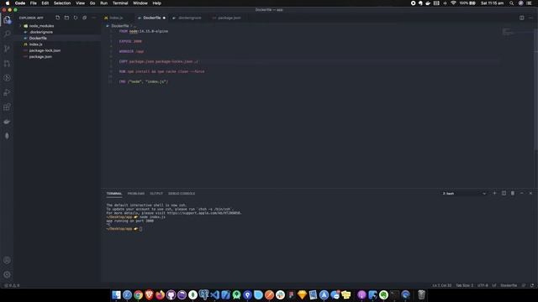Open the Accounts menu in the activity bar
538x302 pixels.
click(7, 260)
